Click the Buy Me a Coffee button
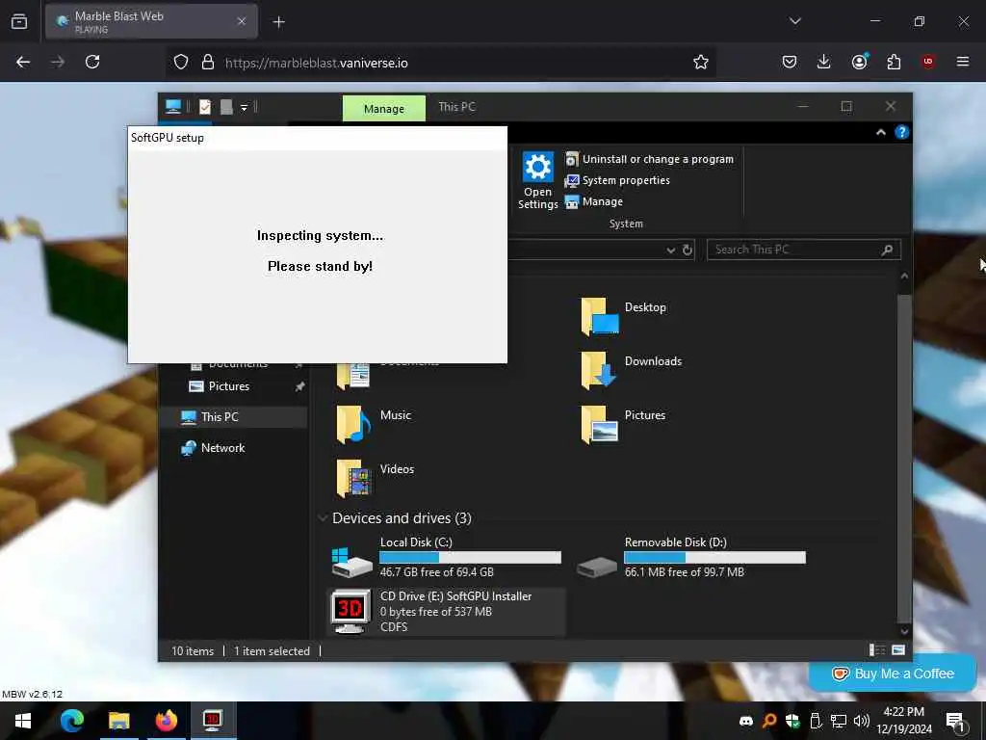Image resolution: width=986 pixels, height=740 pixels. click(x=893, y=674)
